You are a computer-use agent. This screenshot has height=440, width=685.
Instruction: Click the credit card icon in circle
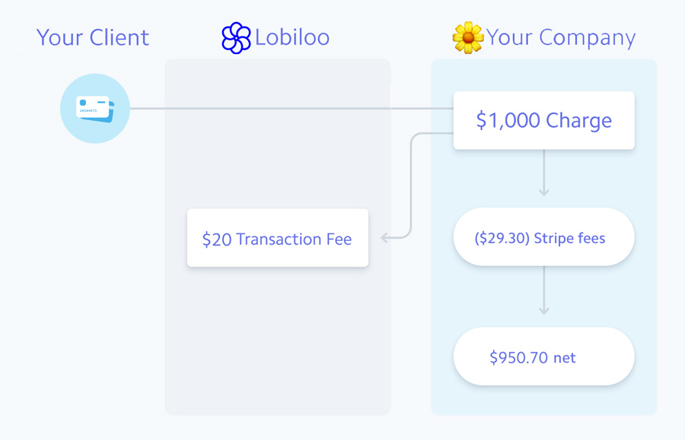pyautogui.click(x=95, y=109)
